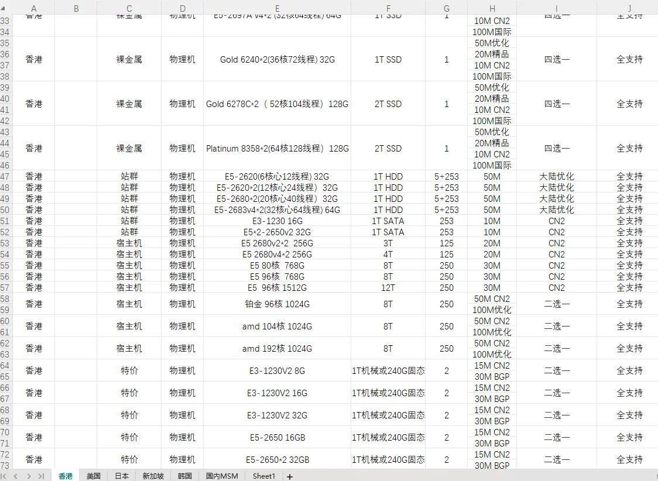The width and height of the screenshot is (658, 481).
Task: Select cell E5 96核 1512G
Action: click(277, 288)
